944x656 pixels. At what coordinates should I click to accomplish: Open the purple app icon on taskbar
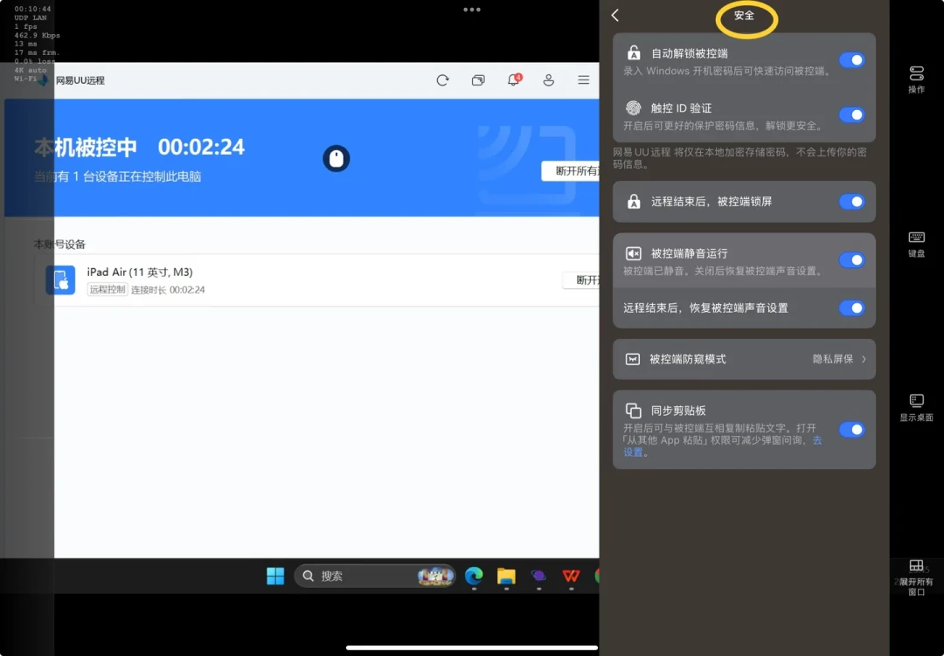point(538,576)
